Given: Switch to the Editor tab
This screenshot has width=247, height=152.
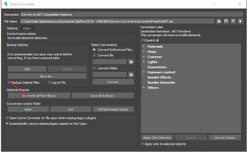Looking at the screenshot, I should 27,28.
